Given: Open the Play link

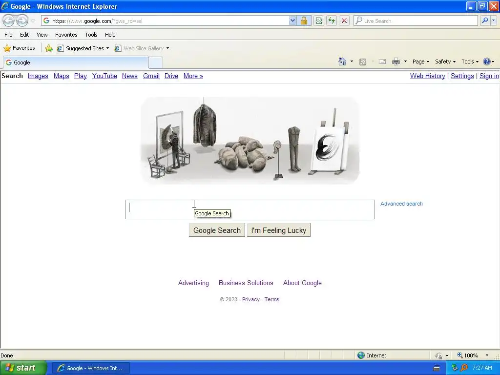Looking at the screenshot, I should (x=81, y=76).
